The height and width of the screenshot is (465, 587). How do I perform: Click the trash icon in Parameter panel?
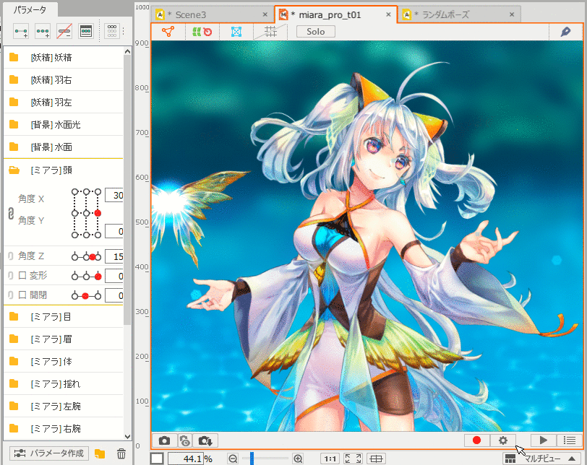(x=121, y=453)
